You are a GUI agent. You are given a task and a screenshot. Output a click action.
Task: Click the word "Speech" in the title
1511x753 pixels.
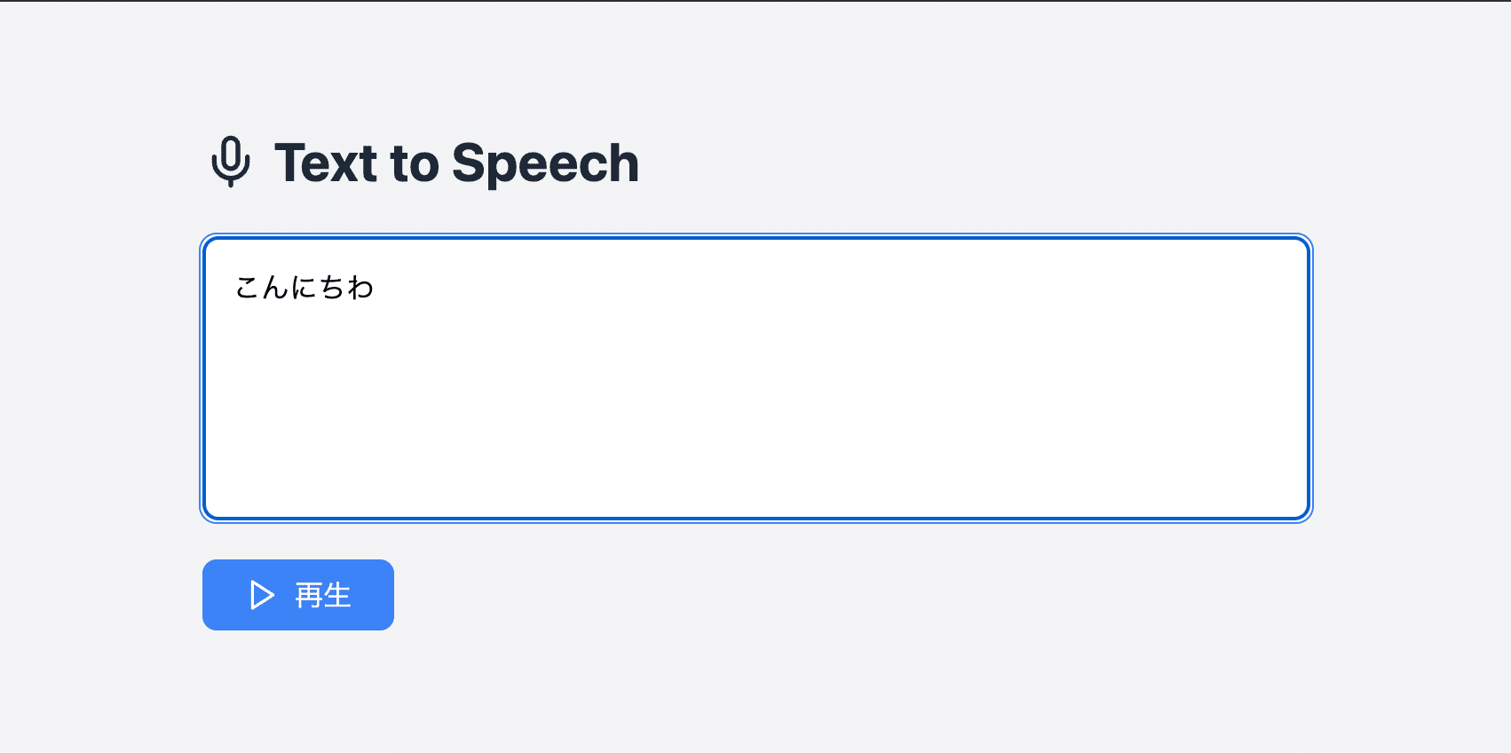(x=545, y=164)
